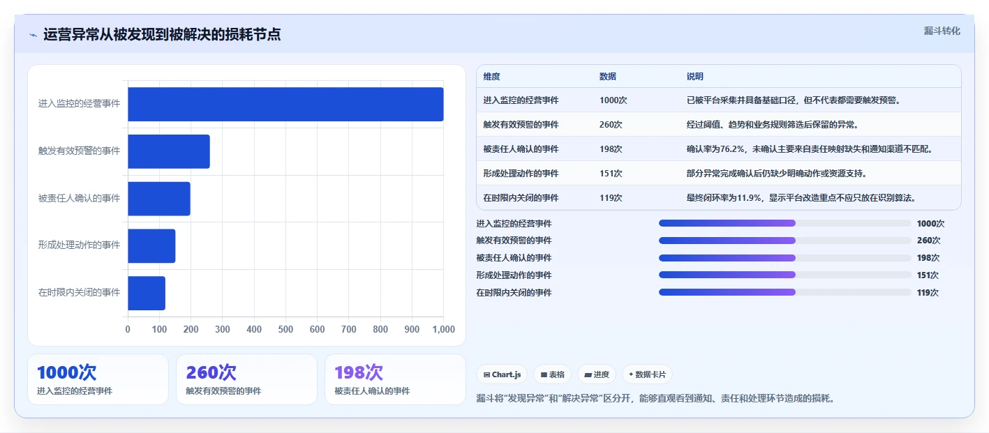Image resolution: width=989 pixels, height=433 pixels.
Task: Select the 数据卡片 chip
Action: click(x=647, y=374)
